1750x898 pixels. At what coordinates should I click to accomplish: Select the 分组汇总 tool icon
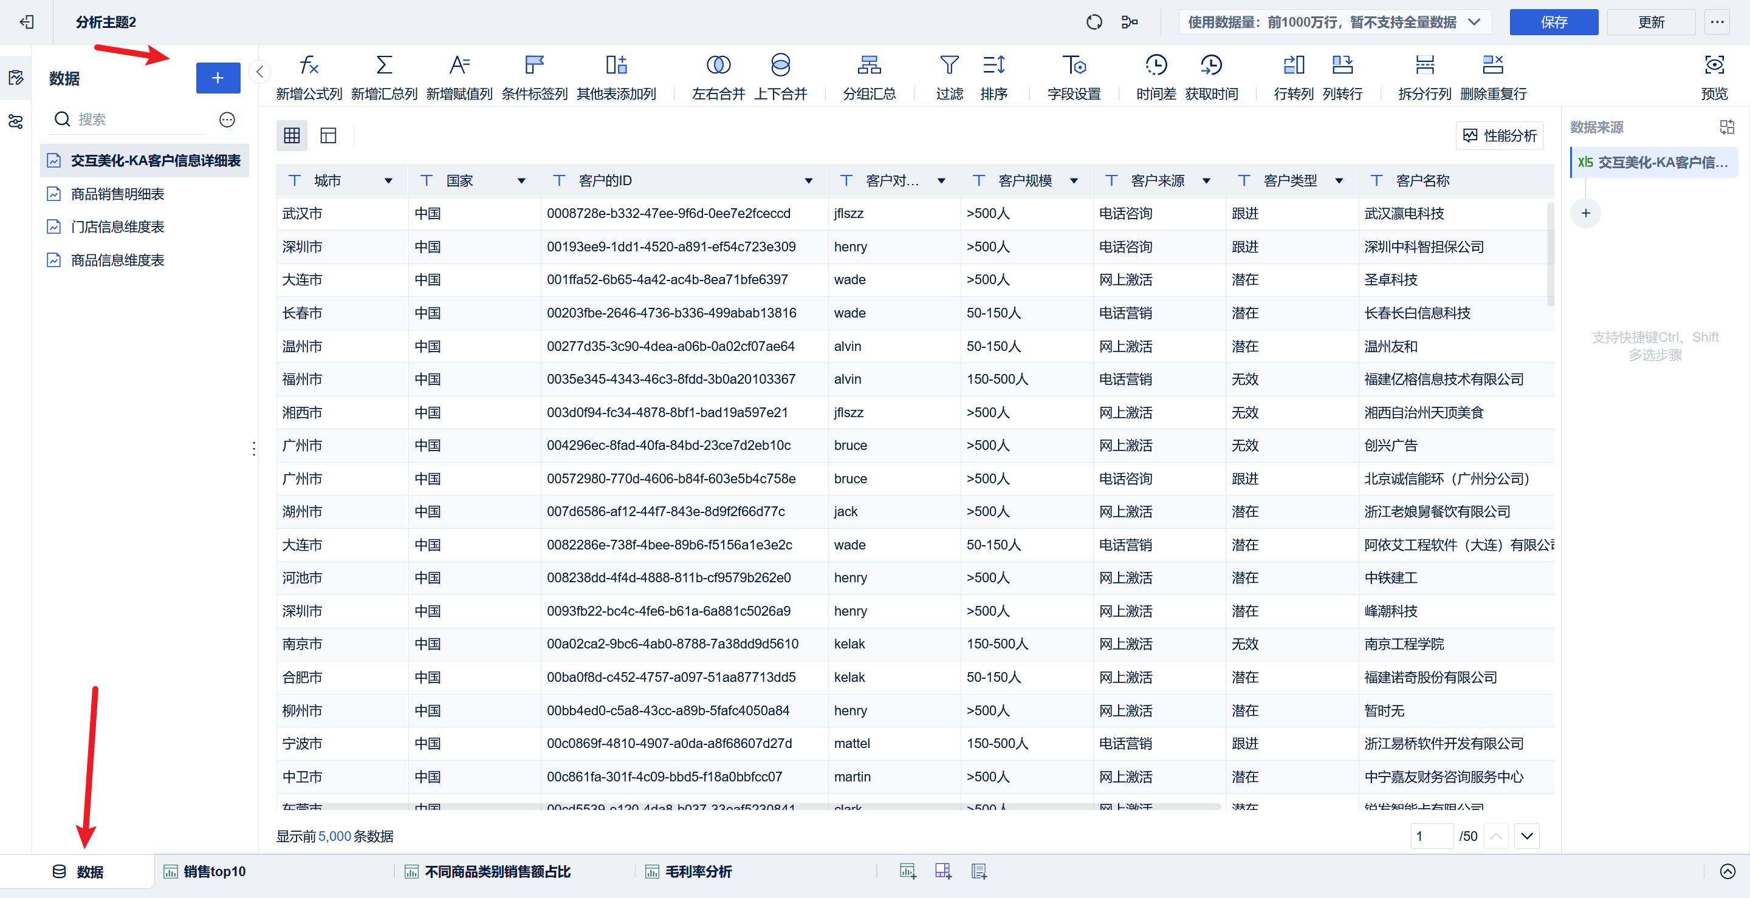869,65
